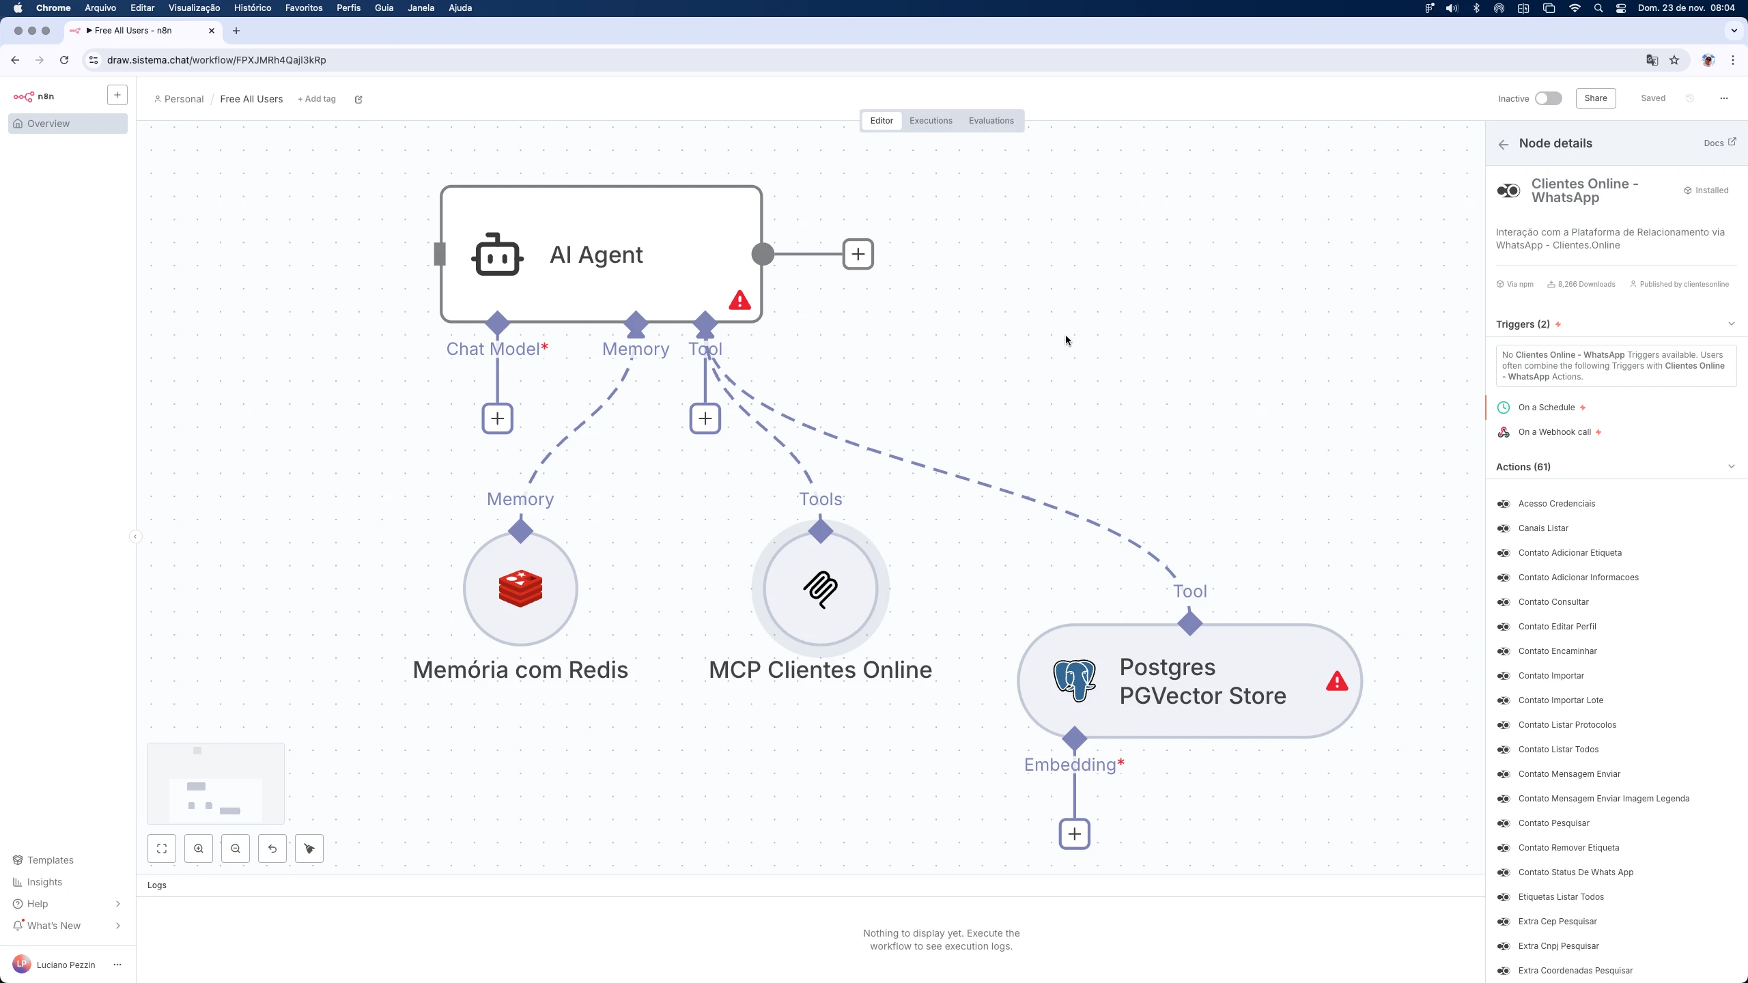This screenshot has width=1748, height=983.
Task: Click the canvas minimap thumbnail
Action: click(x=216, y=784)
